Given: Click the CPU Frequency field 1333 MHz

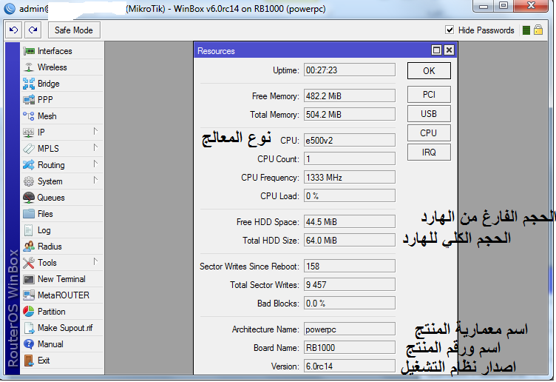Looking at the screenshot, I should pyautogui.click(x=350, y=177).
